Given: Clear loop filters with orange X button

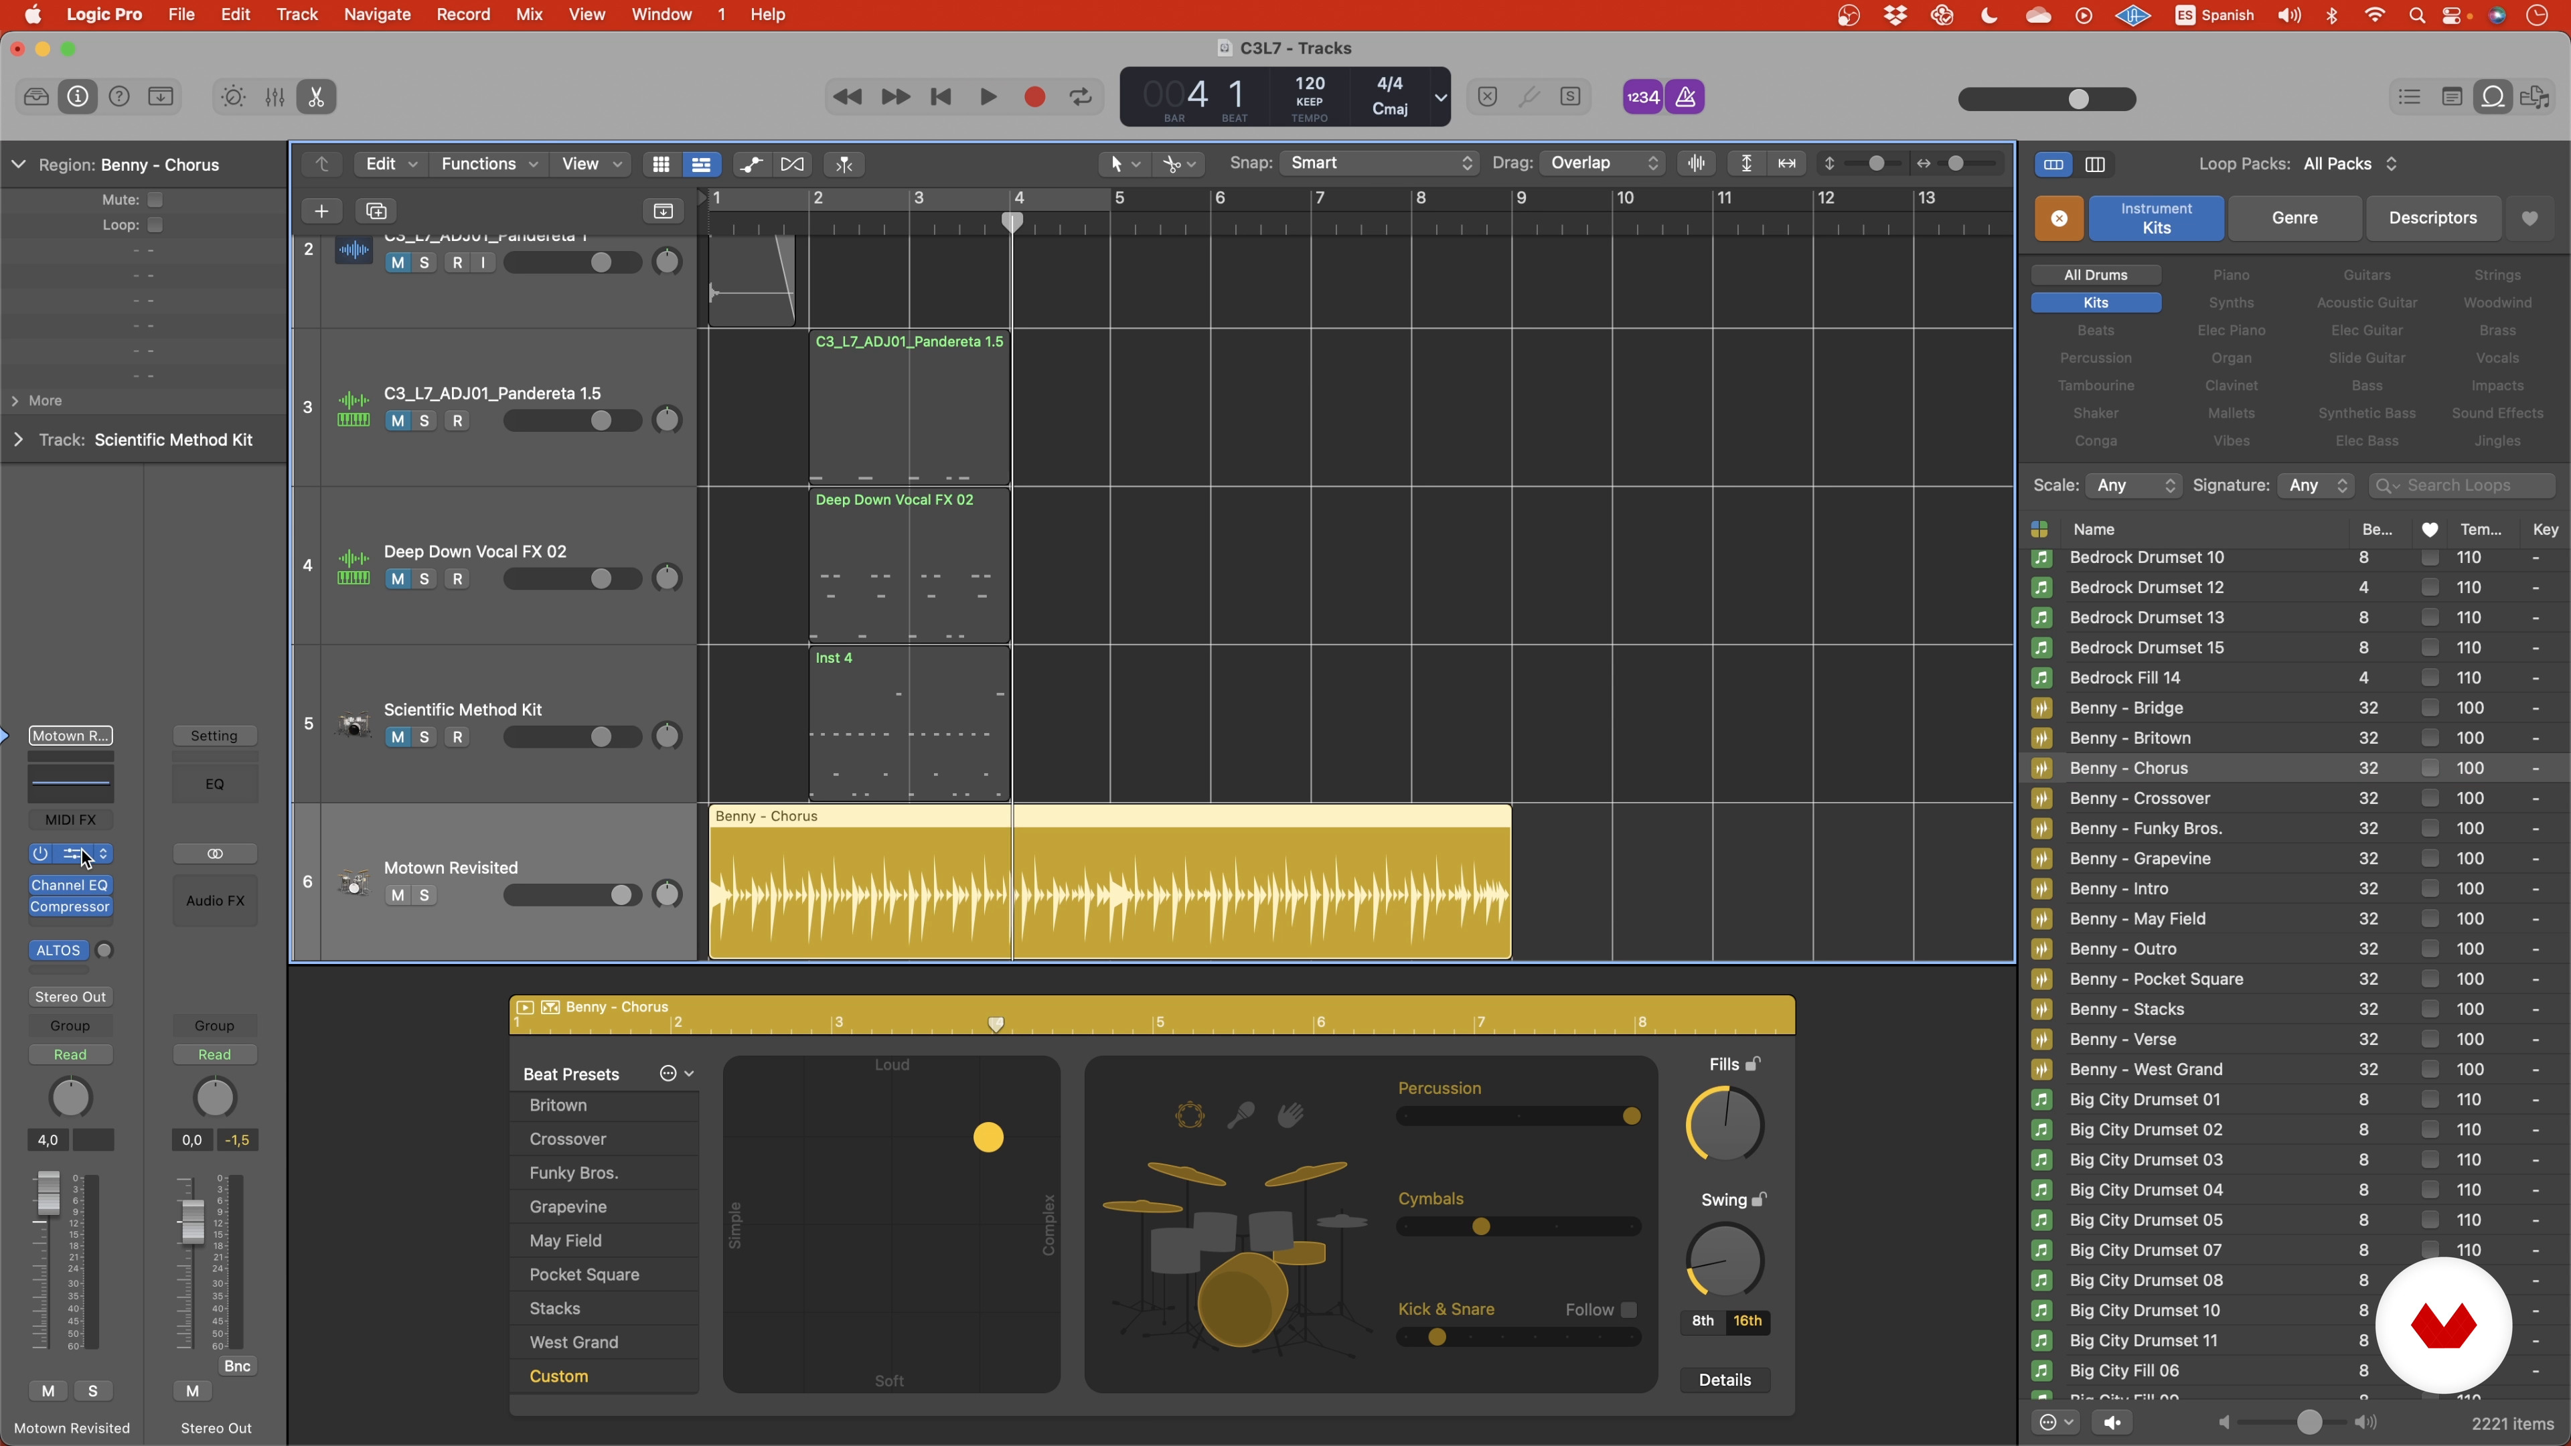Looking at the screenshot, I should click(2059, 218).
